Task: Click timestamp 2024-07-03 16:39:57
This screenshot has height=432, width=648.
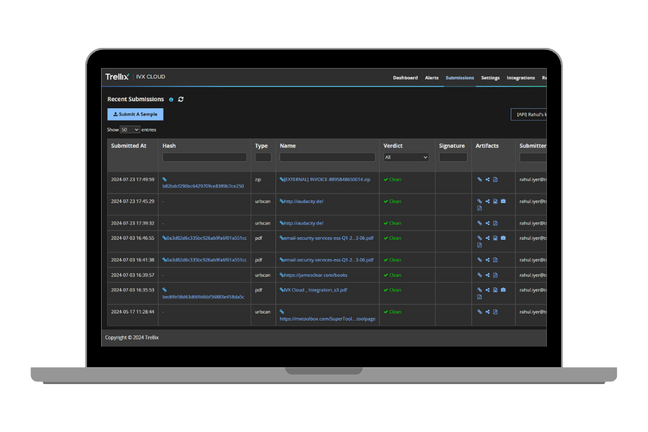Action: point(133,275)
